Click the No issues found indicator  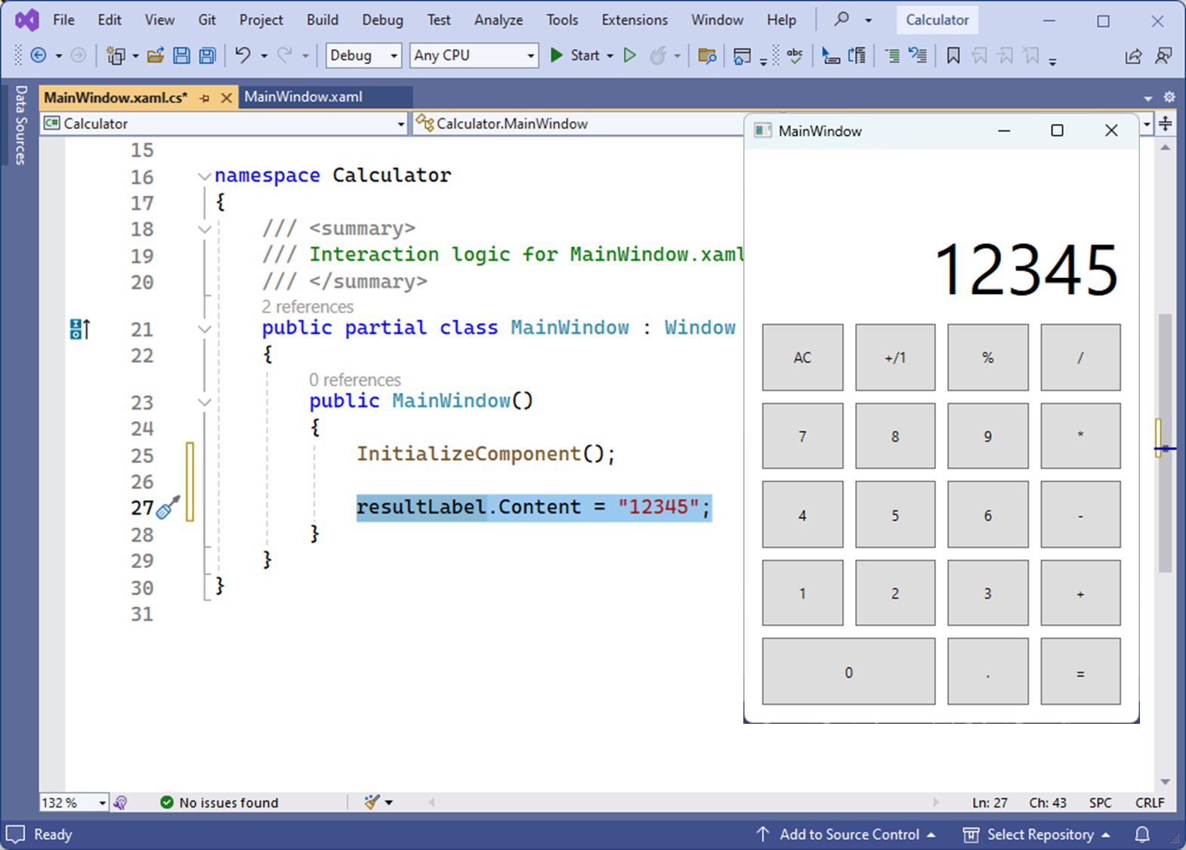[219, 802]
